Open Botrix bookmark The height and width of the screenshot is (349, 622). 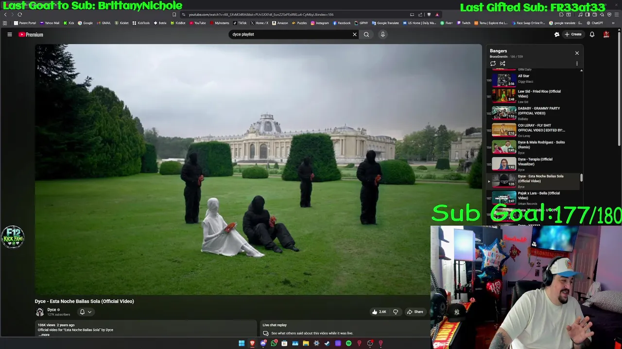160,23
